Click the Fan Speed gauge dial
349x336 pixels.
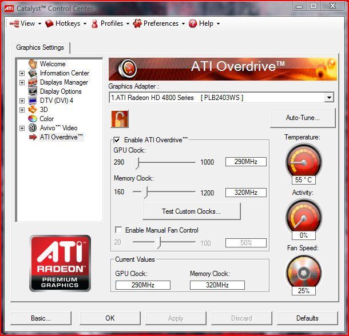(x=304, y=272)
